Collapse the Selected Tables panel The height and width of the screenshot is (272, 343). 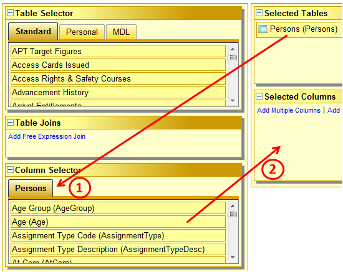click(259, 12)
